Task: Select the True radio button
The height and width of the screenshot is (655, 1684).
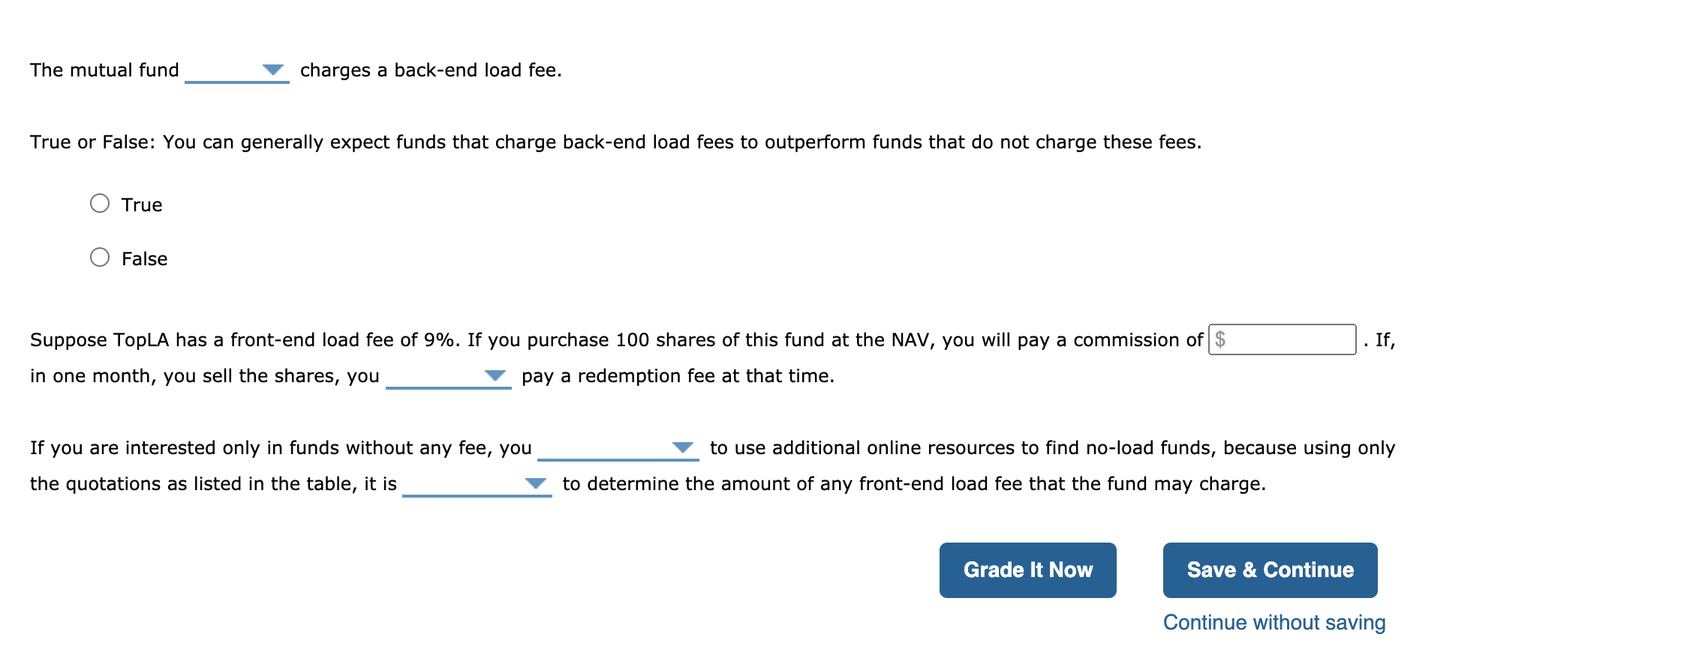Action: 98,202
